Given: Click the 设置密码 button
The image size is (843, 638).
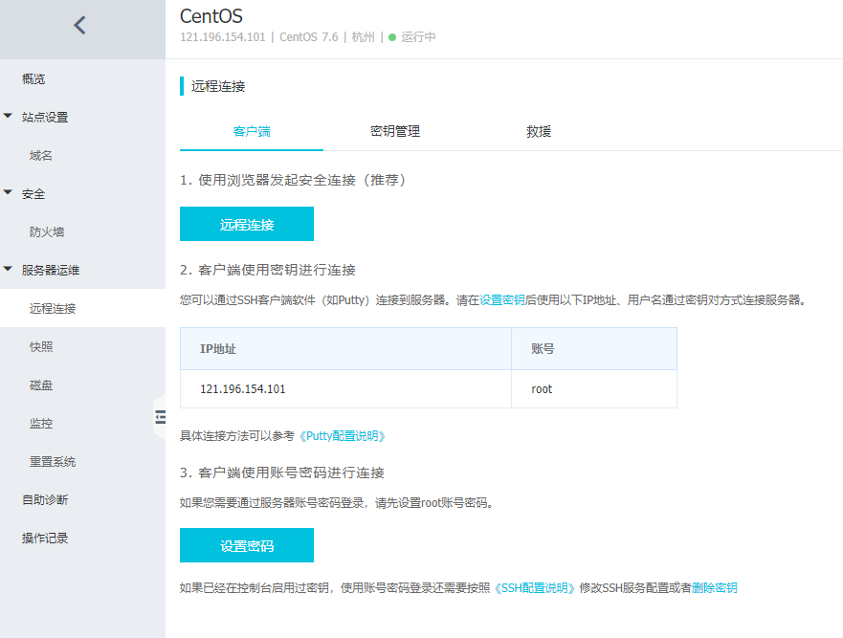Looking at the screenshot, I should pyautogui.click(x=246, y=544).
